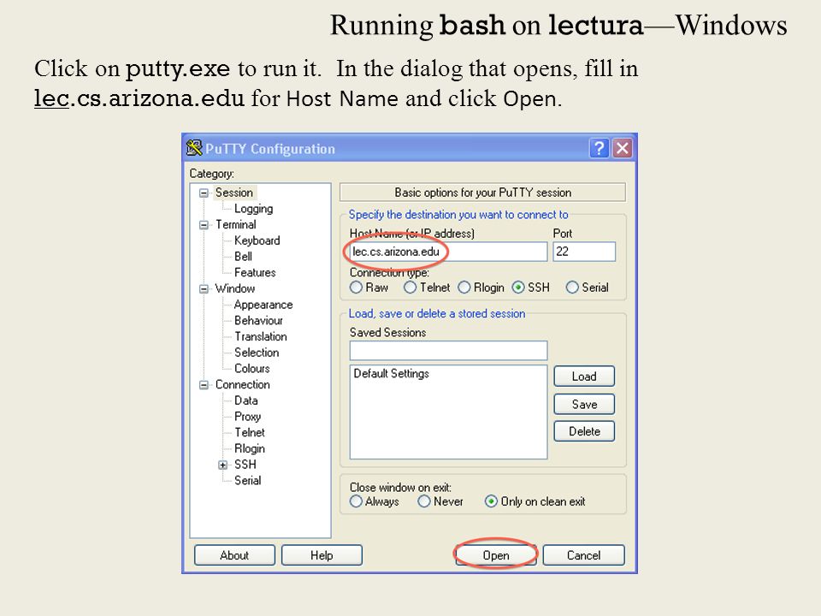The height and width of the screenshot is (616, 821).
Task: Click the Host Name input field
Action: click(448, 252)
